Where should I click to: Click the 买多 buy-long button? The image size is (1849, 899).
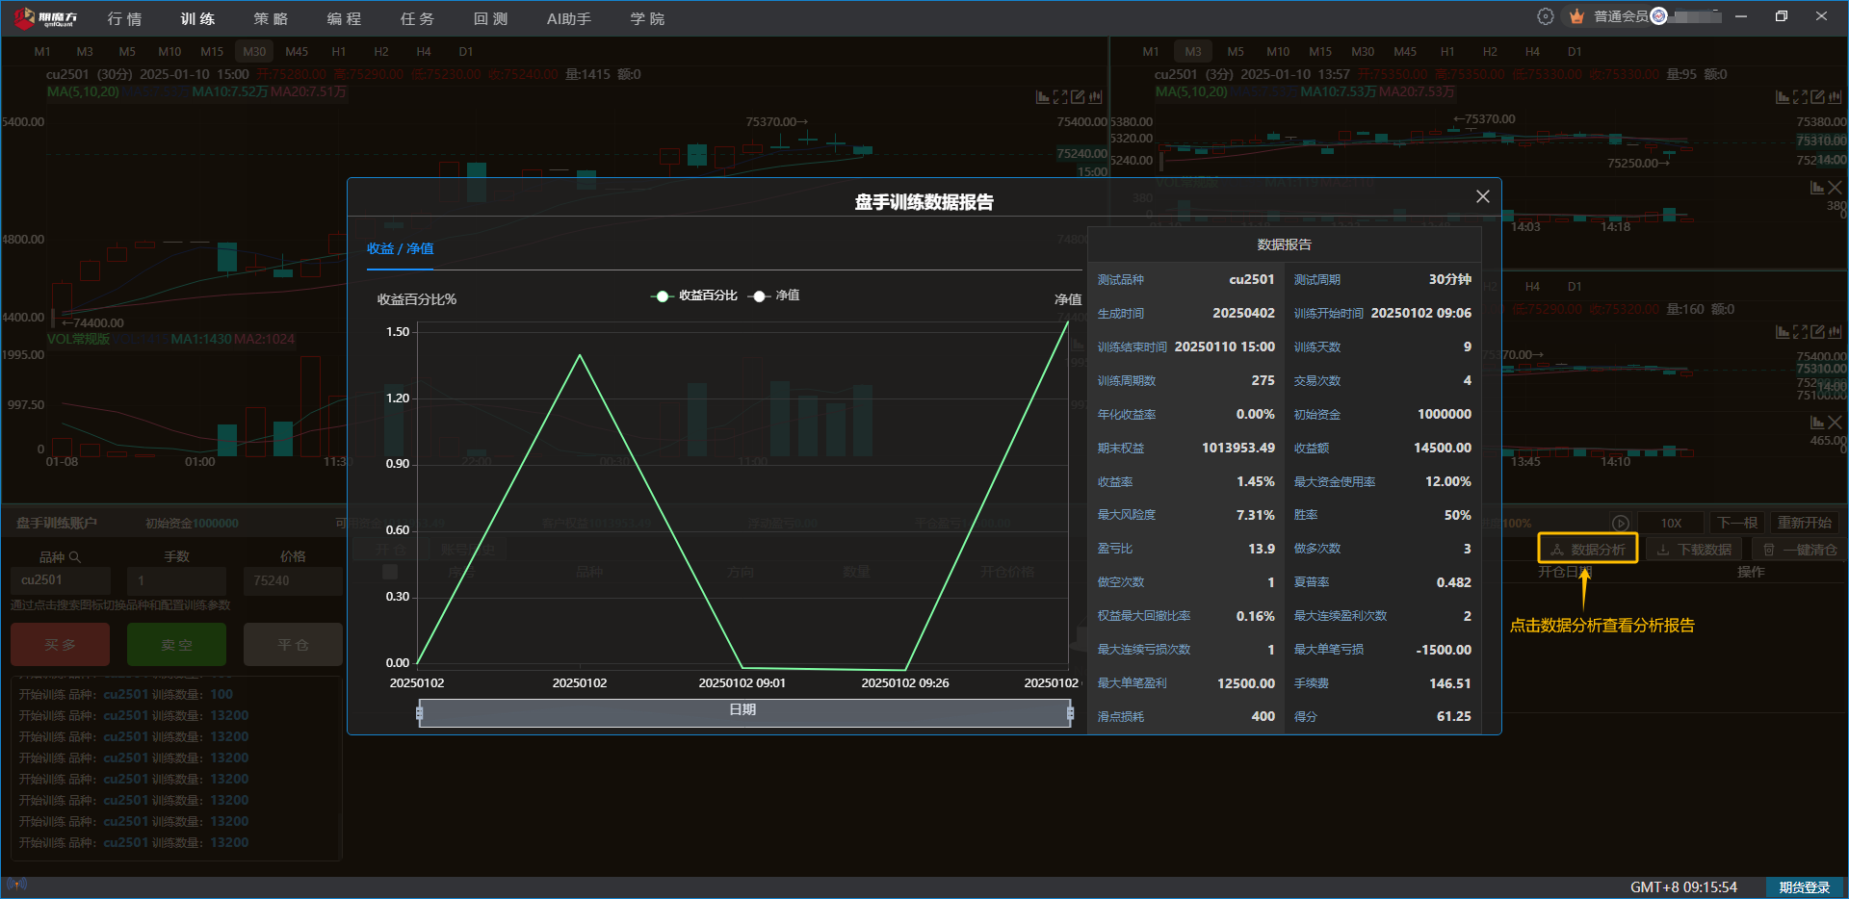[x=61, y=645]
